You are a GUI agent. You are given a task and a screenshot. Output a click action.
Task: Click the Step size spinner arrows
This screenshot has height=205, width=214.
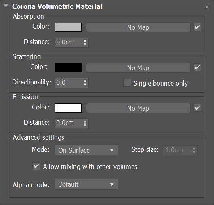[x=194, y=150]
